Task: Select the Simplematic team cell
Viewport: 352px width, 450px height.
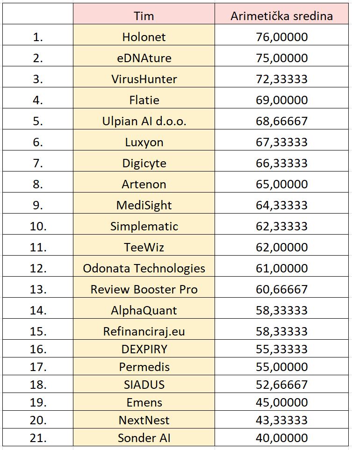Action: 144,226
